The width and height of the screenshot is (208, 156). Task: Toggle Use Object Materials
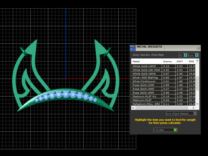[181, 114]
